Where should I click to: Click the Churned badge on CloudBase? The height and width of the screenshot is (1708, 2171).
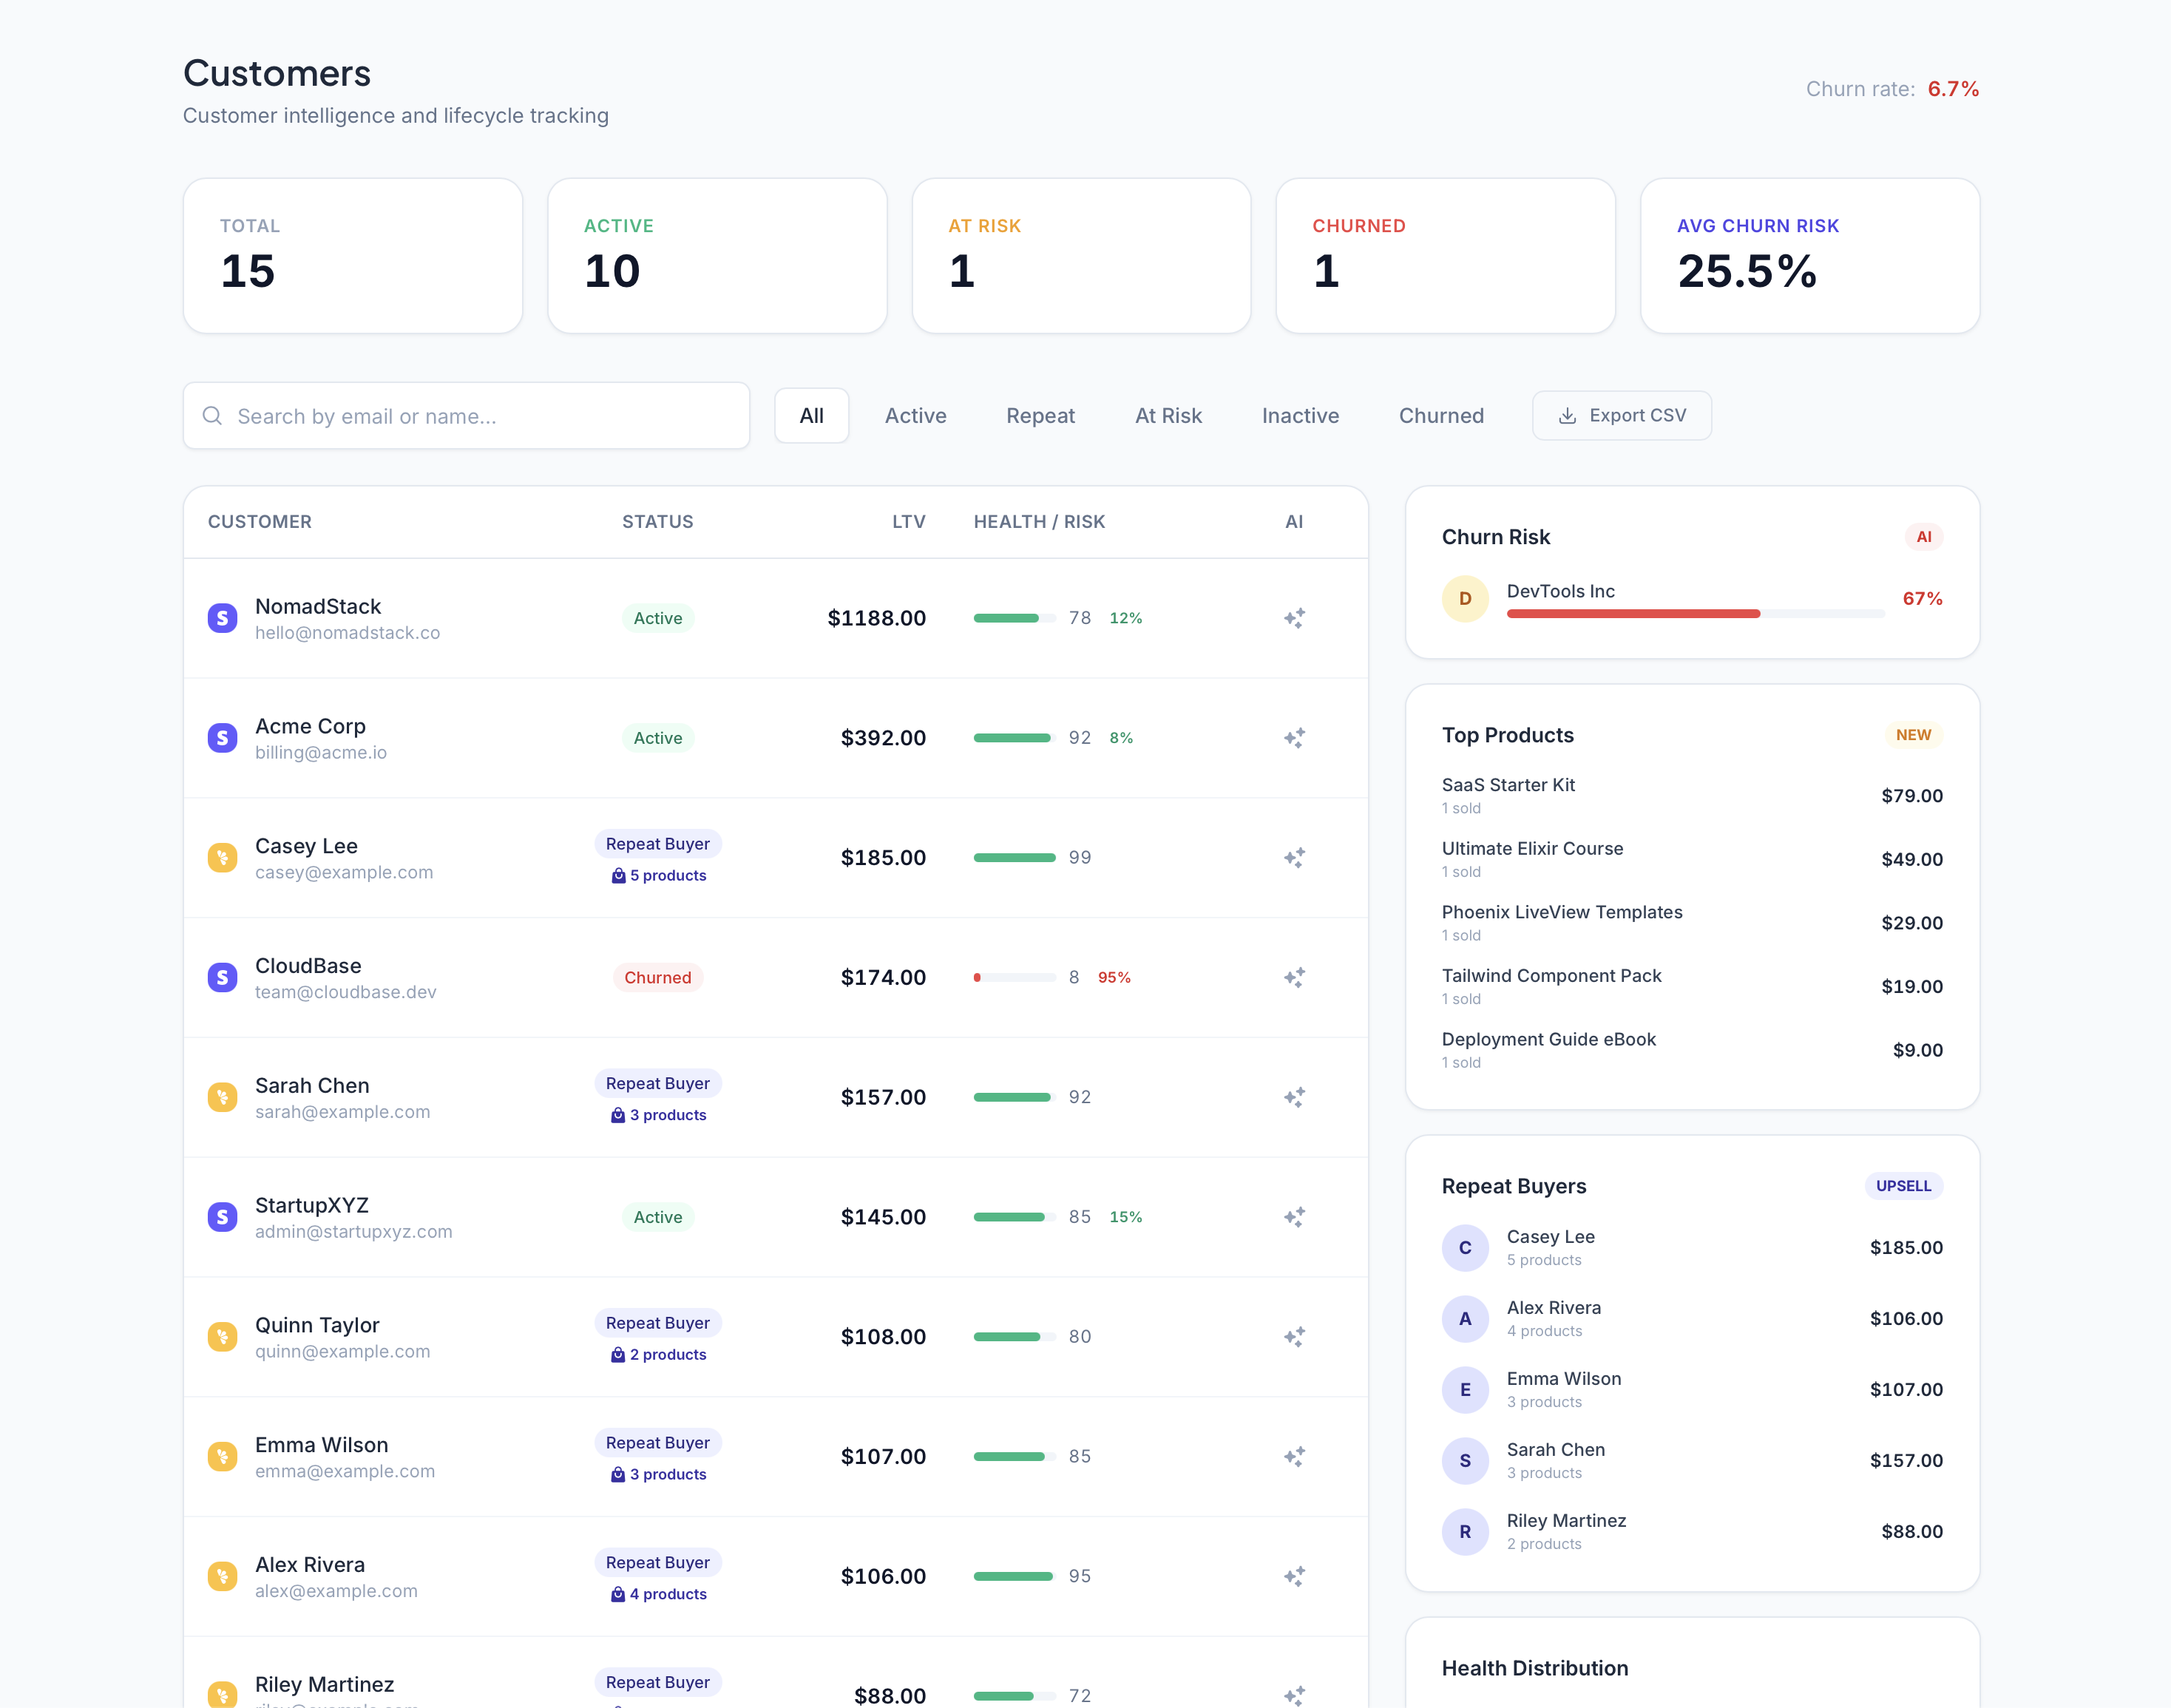point(657,977)
